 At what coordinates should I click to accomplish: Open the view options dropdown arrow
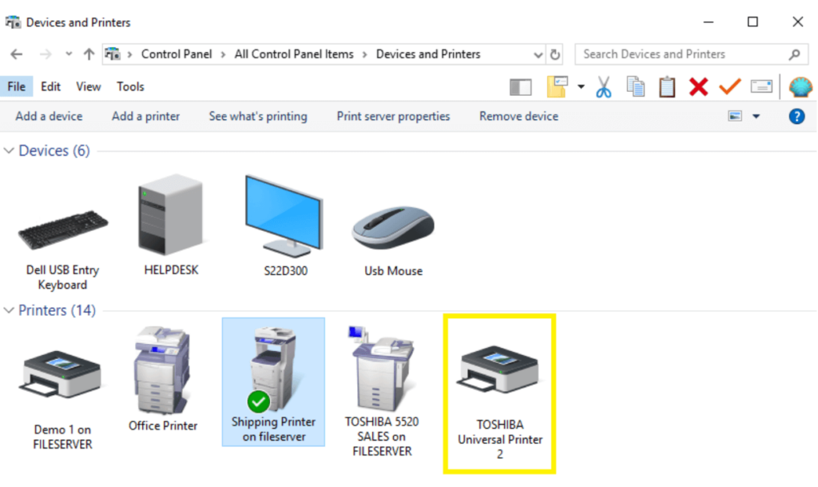click(756, 117)
